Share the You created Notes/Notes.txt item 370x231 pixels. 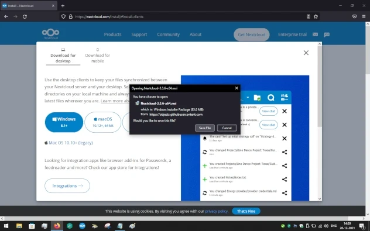(x=285, y=180)
